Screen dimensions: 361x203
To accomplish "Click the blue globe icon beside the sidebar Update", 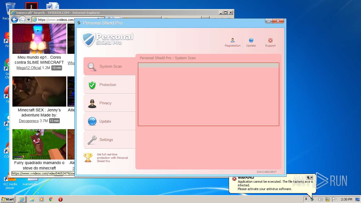I will click(x=92, y=122).
